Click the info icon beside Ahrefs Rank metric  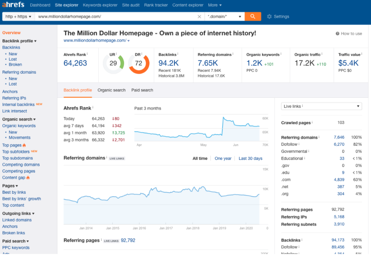tap(87, 54)
